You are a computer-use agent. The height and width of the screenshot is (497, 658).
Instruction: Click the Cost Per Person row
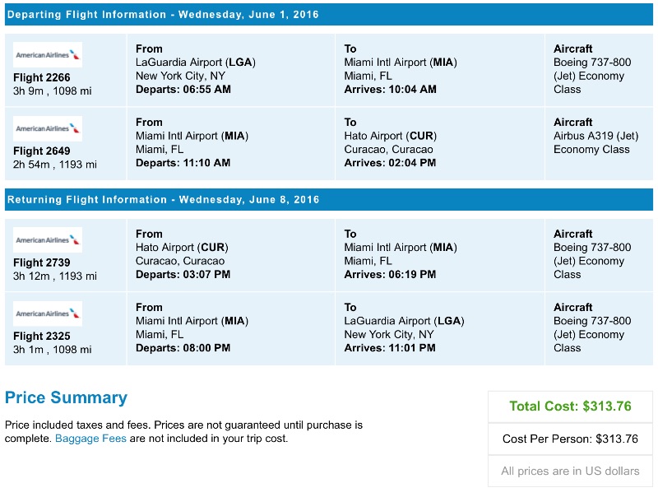pyautogui.click(x=570, y=439)
